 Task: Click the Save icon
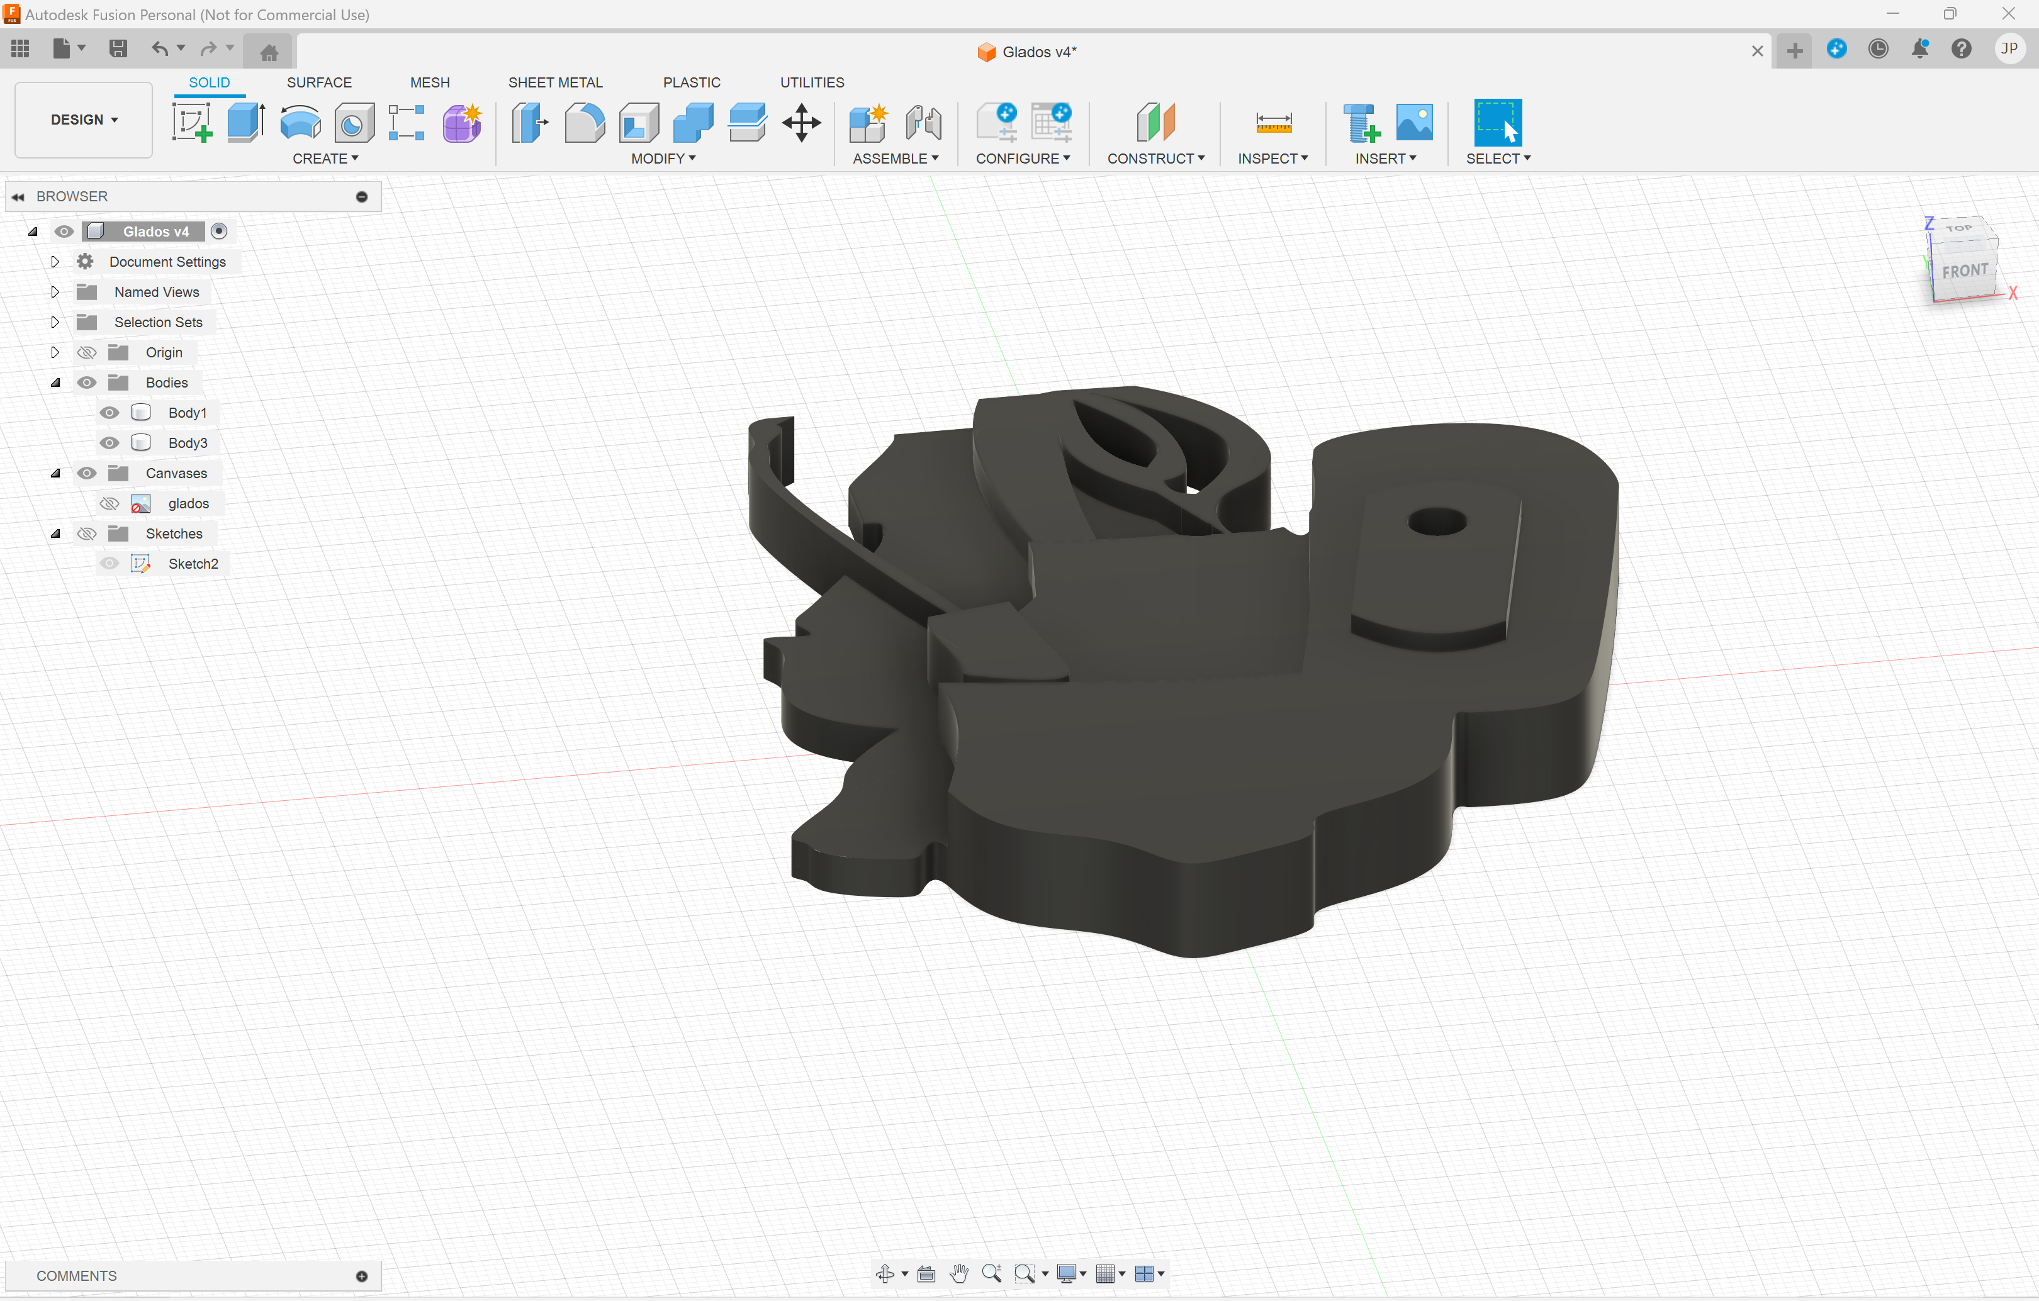pos(118,48)
